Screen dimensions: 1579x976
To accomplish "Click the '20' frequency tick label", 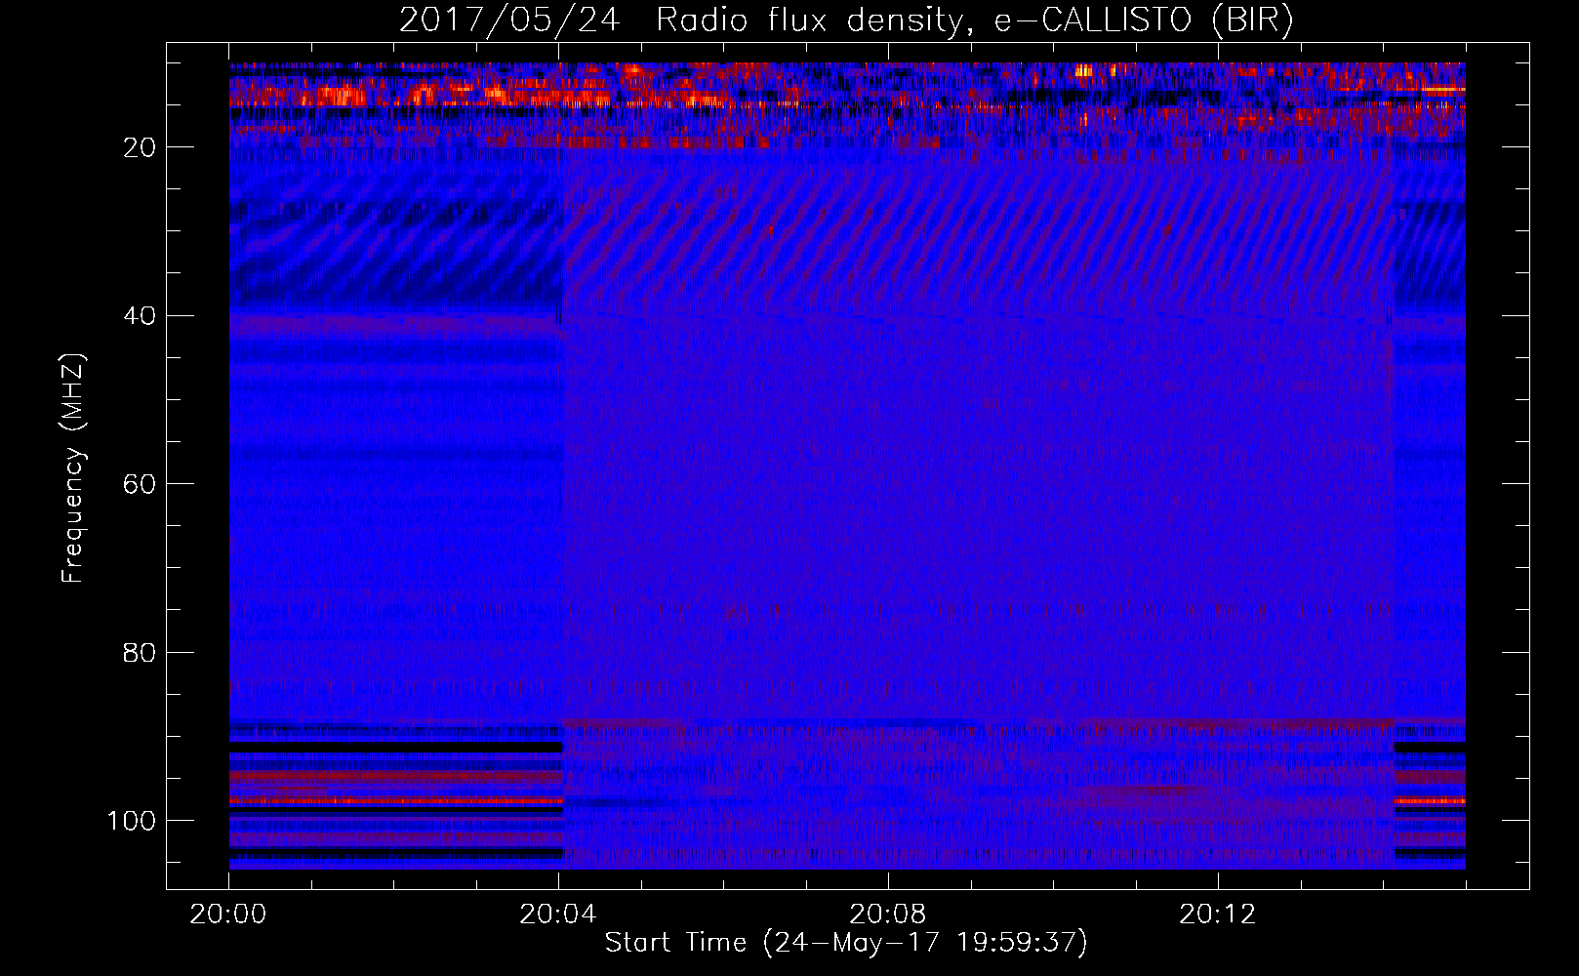I will click(x=141, y=147).
